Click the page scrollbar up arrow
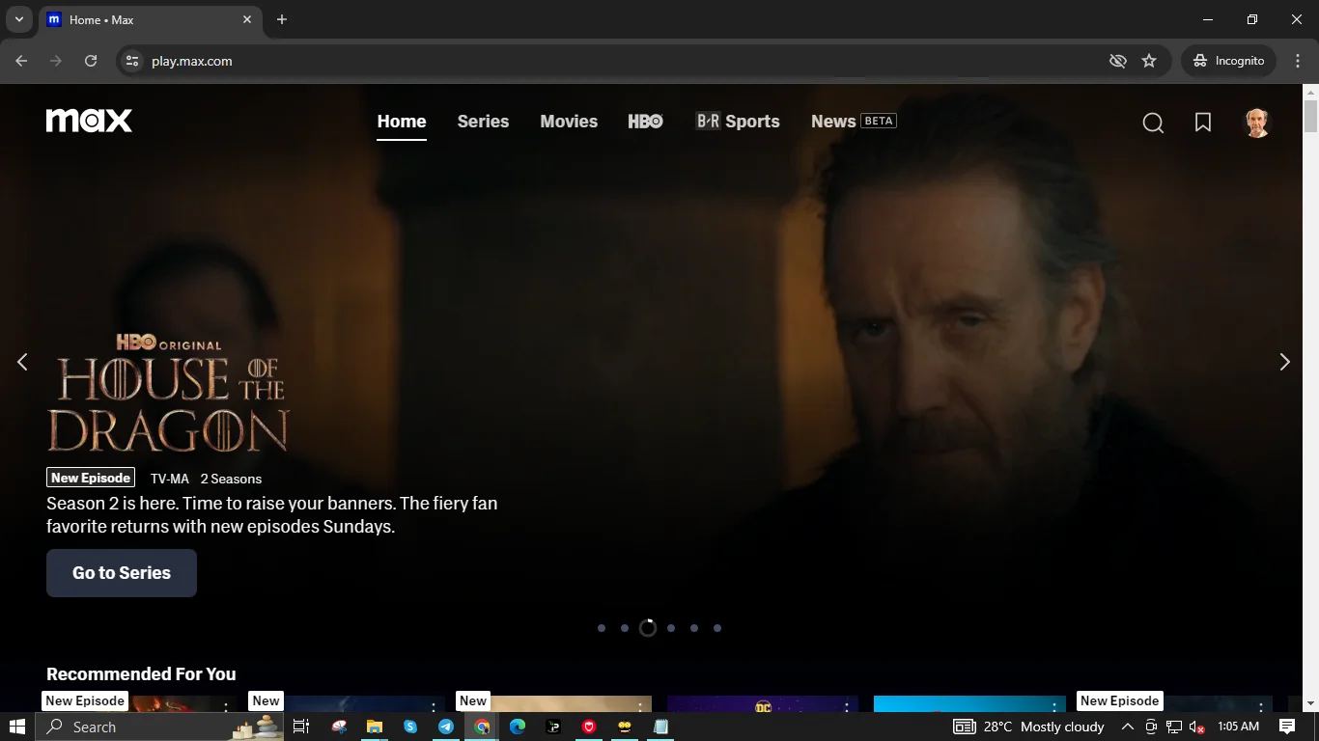Screen dimensions: 1319x741 click(1310, 93)
